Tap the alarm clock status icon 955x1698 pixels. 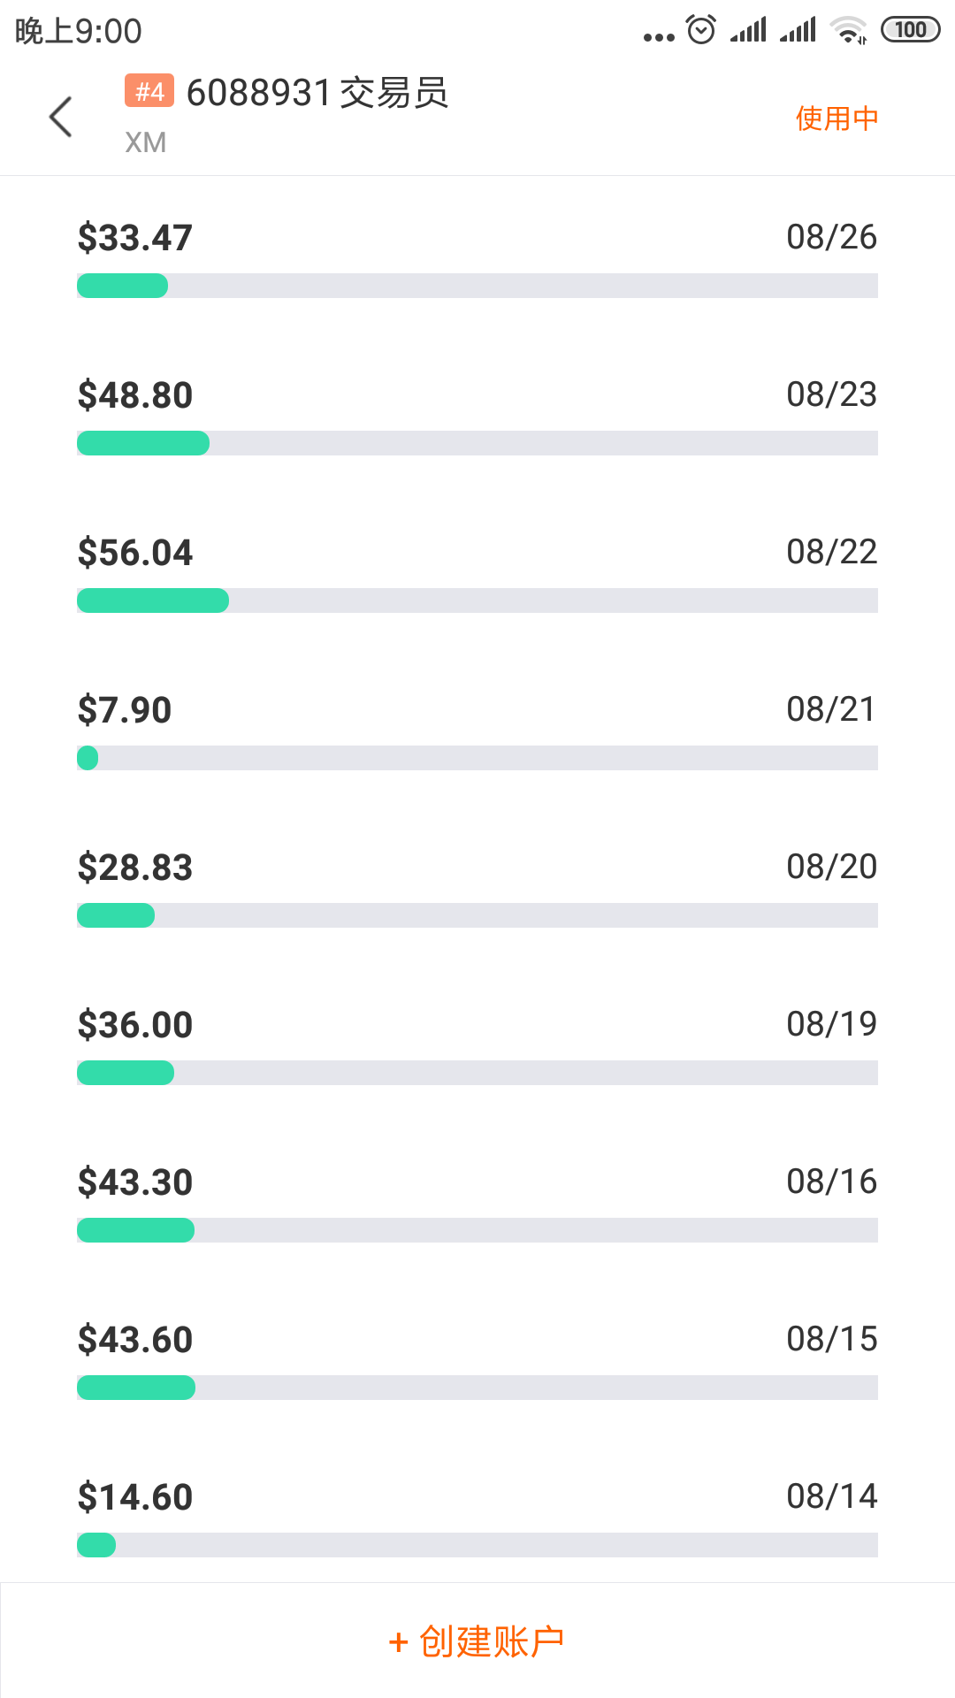[x=701, y=30]
